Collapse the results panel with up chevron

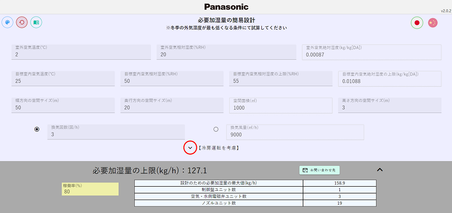[x=380, y=169]
